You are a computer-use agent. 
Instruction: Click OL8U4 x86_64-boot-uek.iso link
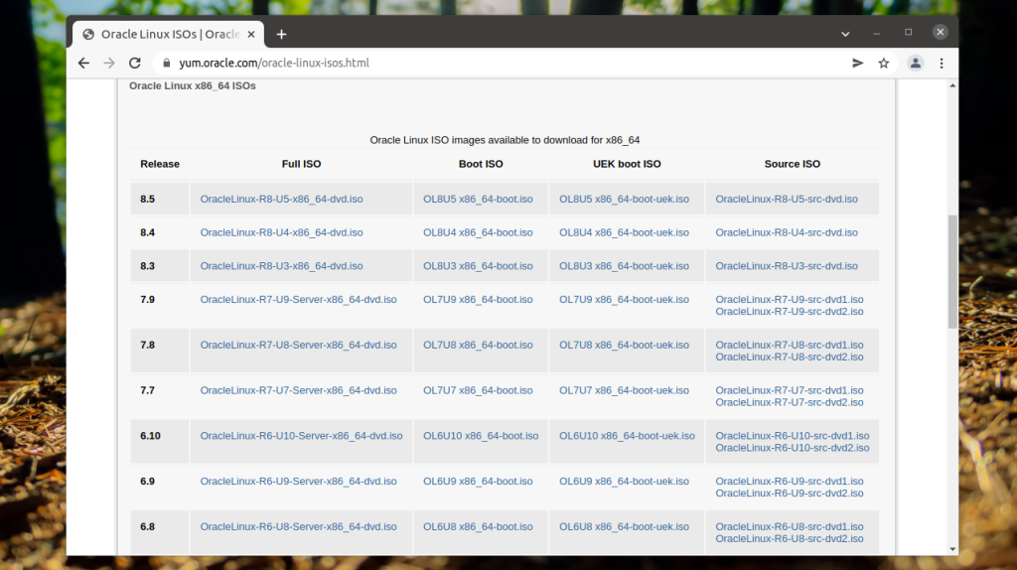pyautogui.click(x=624, y=232)
